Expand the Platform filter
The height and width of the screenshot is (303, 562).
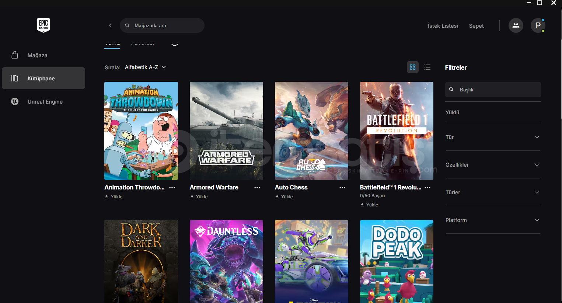click(493, 220)
